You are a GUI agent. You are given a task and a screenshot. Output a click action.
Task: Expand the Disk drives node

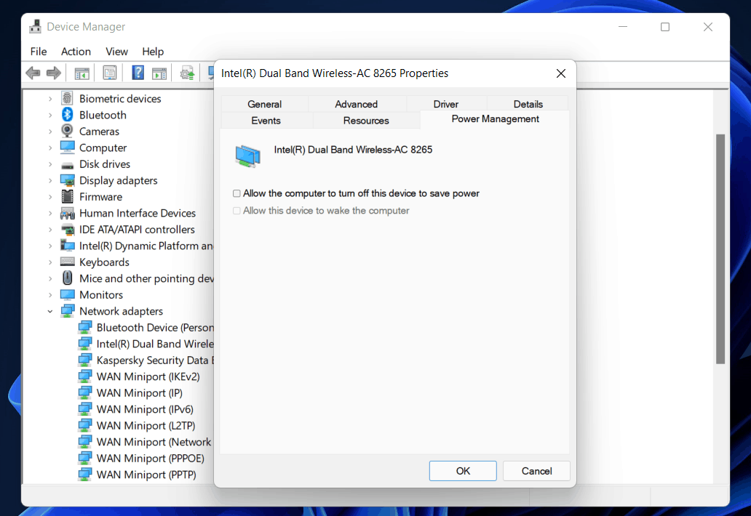50,164
